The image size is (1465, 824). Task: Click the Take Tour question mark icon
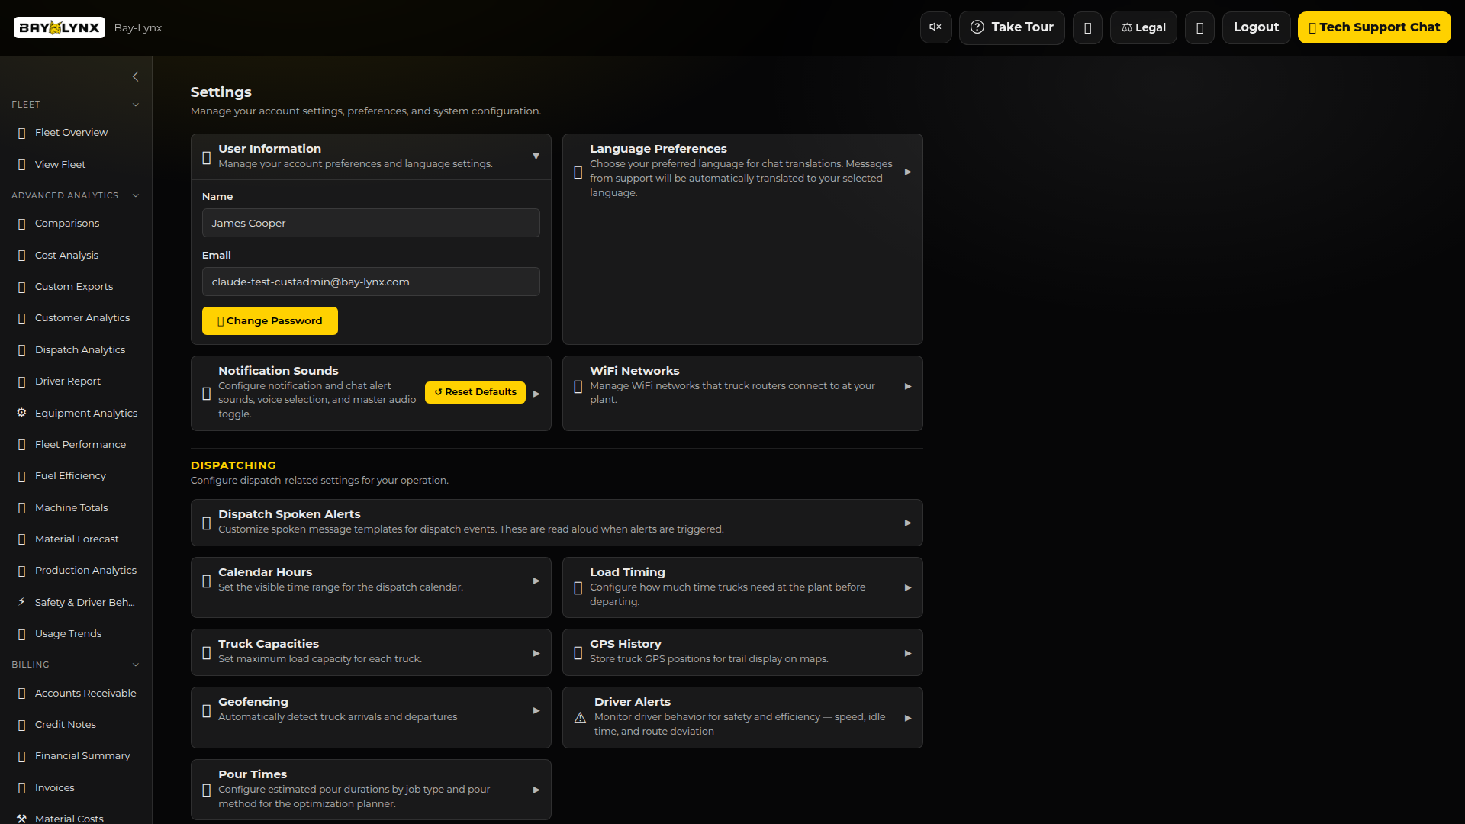(x=977, y=27)
